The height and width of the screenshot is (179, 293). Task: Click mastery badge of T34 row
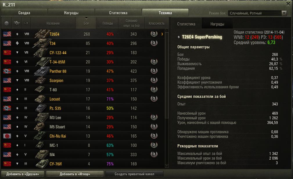[x=154, y=43]
